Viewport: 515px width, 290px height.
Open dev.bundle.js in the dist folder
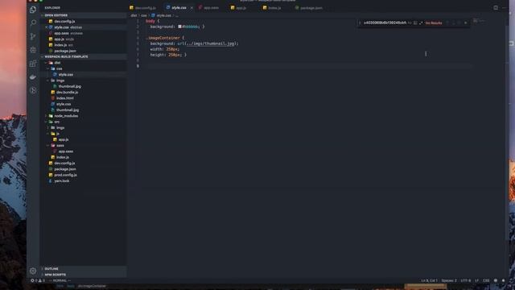(84, 93)
